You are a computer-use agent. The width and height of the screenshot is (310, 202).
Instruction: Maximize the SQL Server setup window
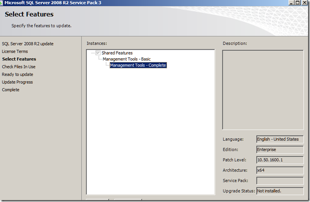(x=297, y=3)
